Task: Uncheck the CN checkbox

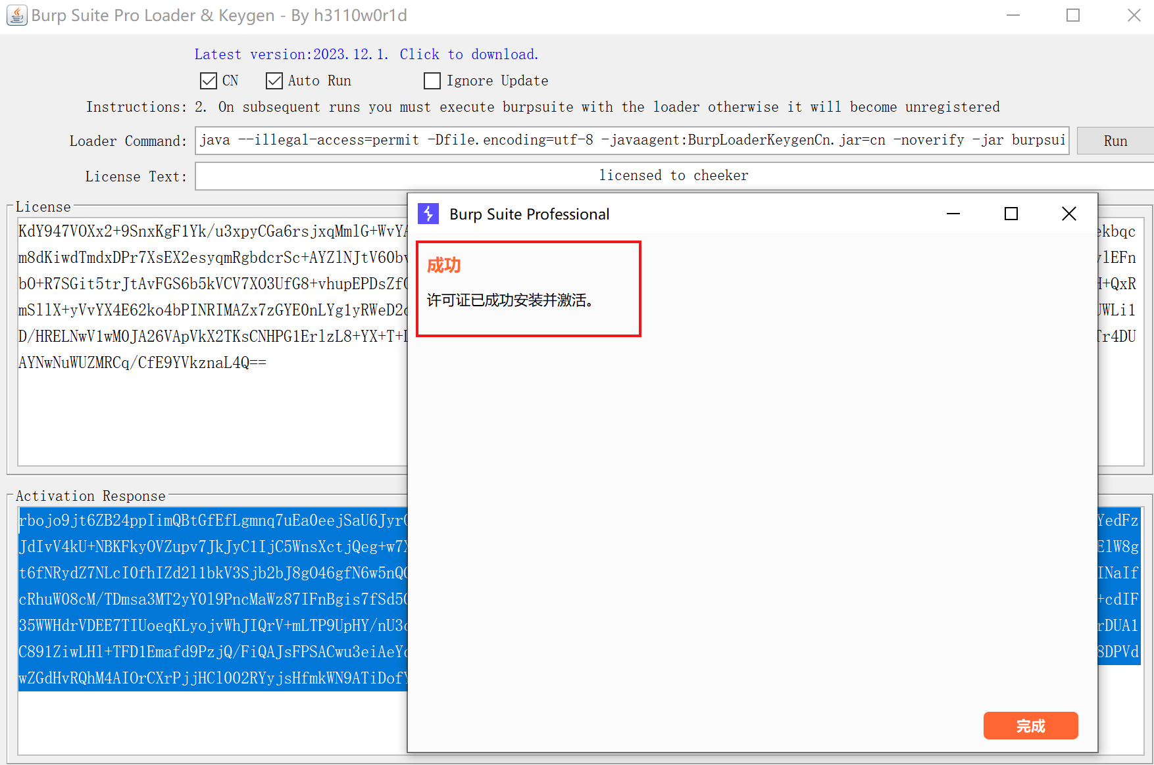Action: pyautogui.click(x=209, y=81)
